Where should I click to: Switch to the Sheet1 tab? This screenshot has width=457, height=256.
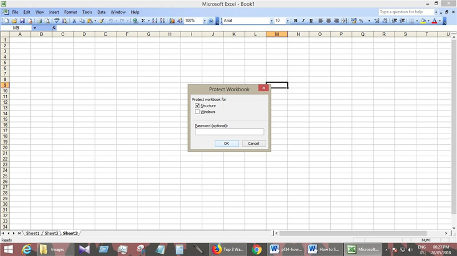[x=33, y=233]
